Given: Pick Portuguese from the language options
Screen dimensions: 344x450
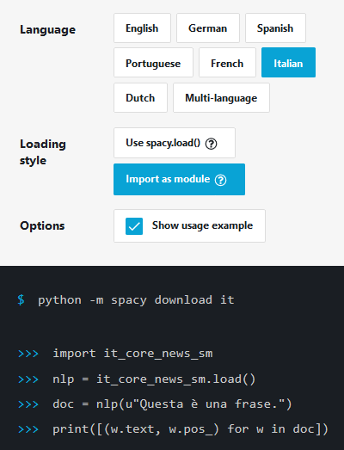Looking at the screenshot, I should pyautogui.click(x=153, y=63).
